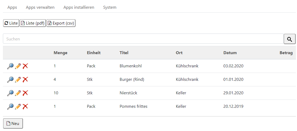Refresh with the Liste button

pos(11,23)
